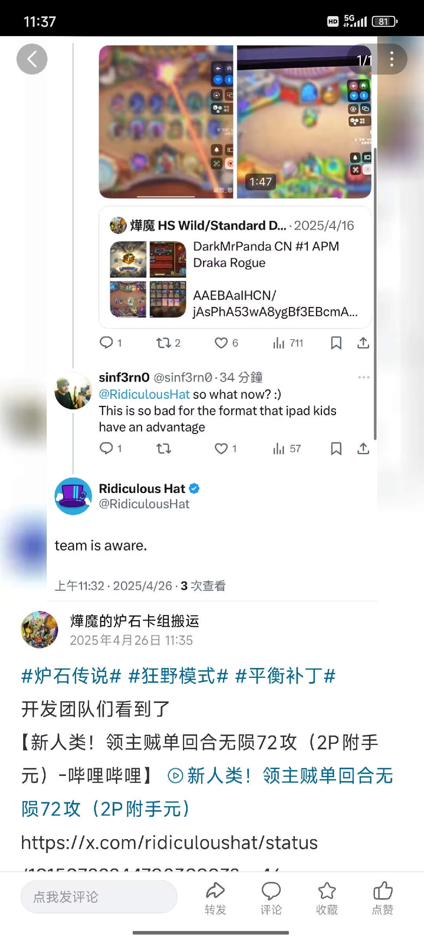This screenshot has width=424, height=942.
Task: Tap the retweet icon with count 2
Action: pyautogui.click(x=168, y=343)
